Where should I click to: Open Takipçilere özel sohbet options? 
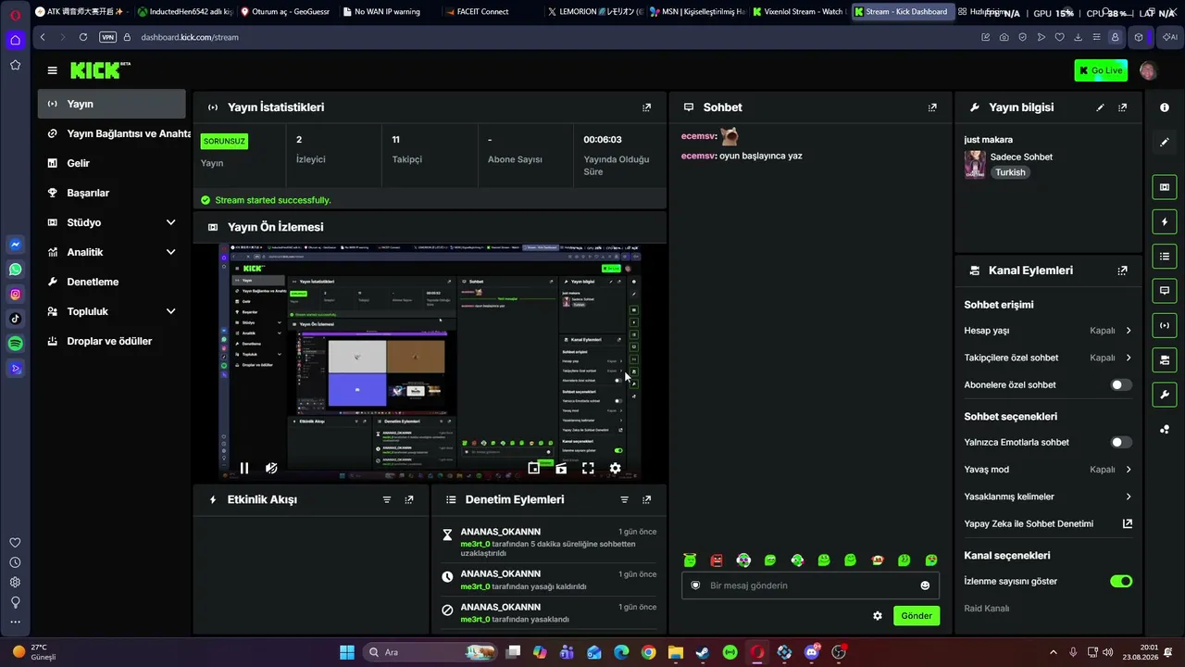(x=1048, y=358)
